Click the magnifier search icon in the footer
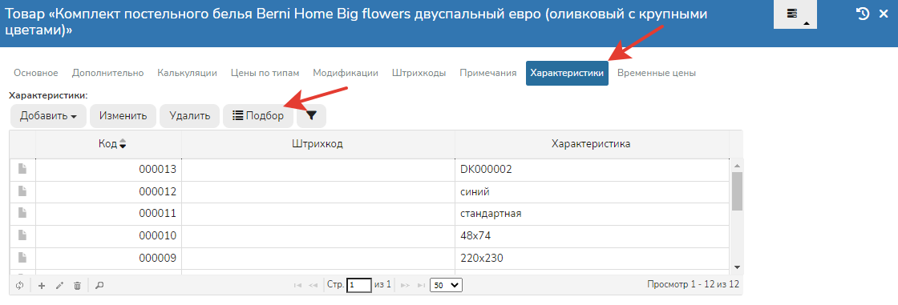Screen dimensions: 898x305 click(99, 285)
